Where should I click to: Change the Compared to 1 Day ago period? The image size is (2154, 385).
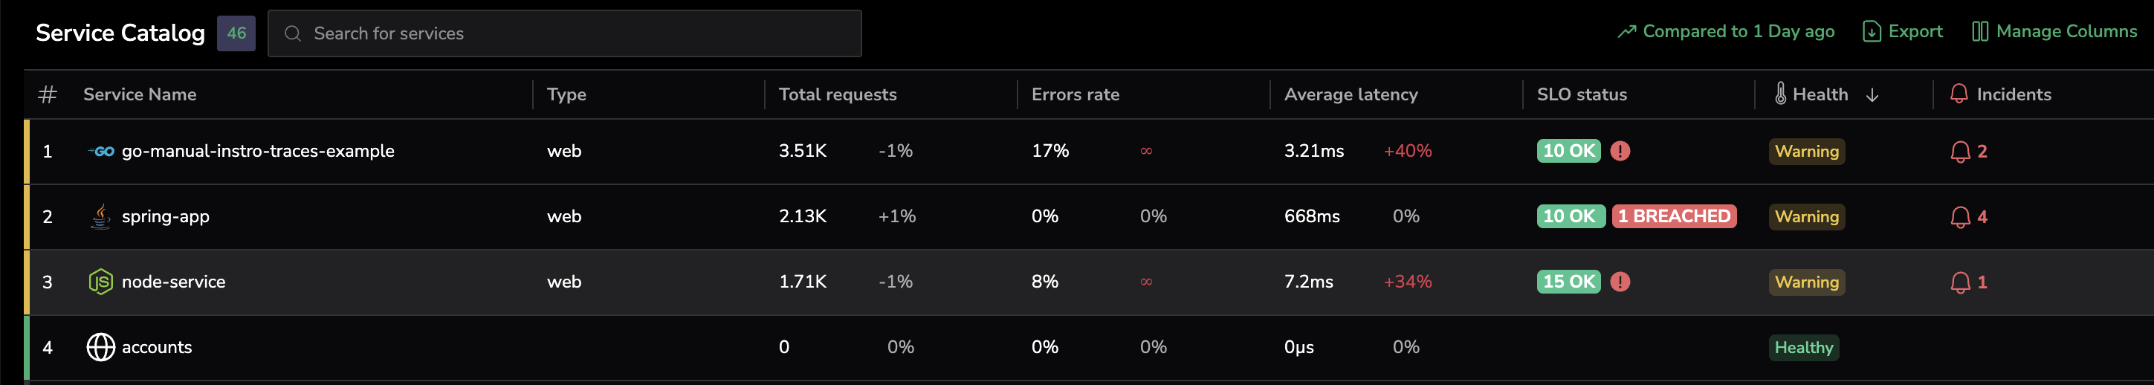point(1726,31)
